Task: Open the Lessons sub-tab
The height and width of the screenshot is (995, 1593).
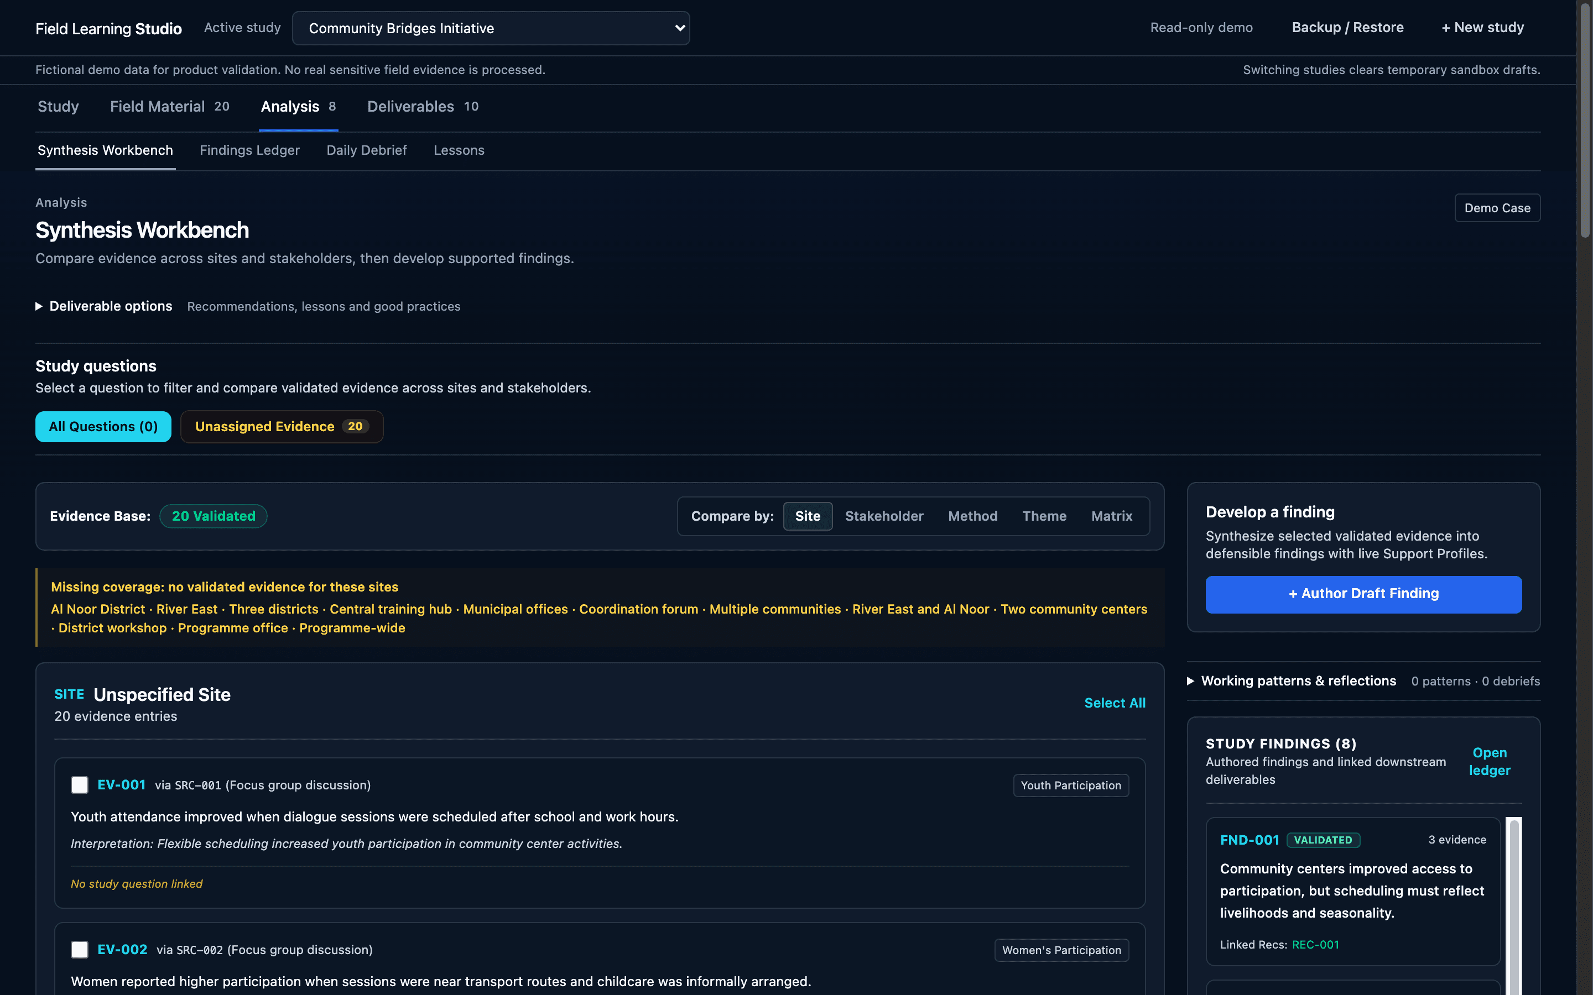Action: 459,150
